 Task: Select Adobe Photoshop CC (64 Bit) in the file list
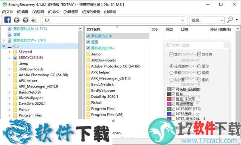coord(116,66)
